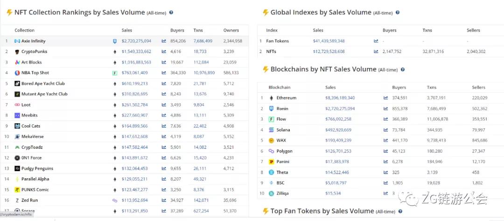Open the Pudgy Penguins collection page
This screenshot has height=221, width=504.
pos(37,168)
